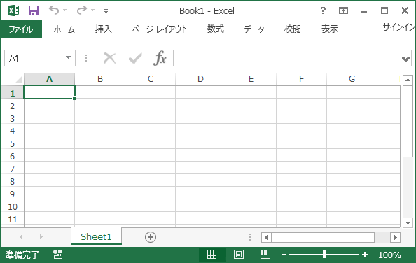Open the ribbon display options icon

343,10
